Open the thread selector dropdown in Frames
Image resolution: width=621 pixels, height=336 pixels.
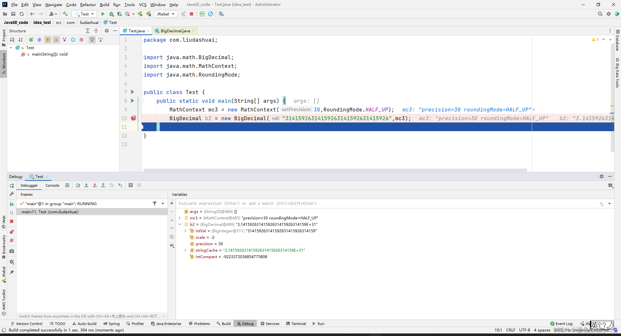[163, 204]
